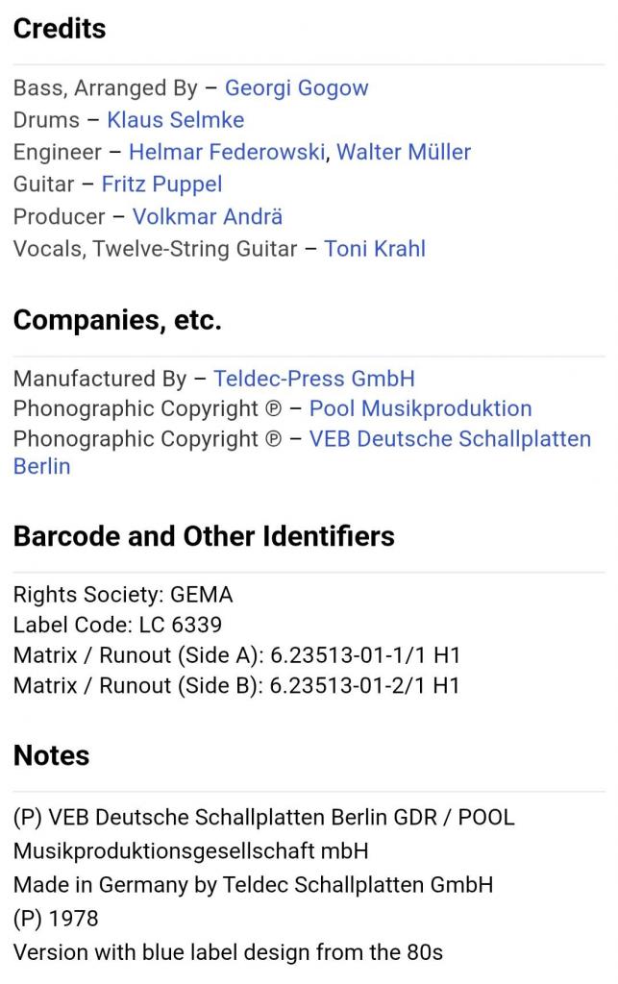The height and width of the screenshot is (984, 618).
Task: Click the Side A matrix runout line
Action: pos(236,656)
